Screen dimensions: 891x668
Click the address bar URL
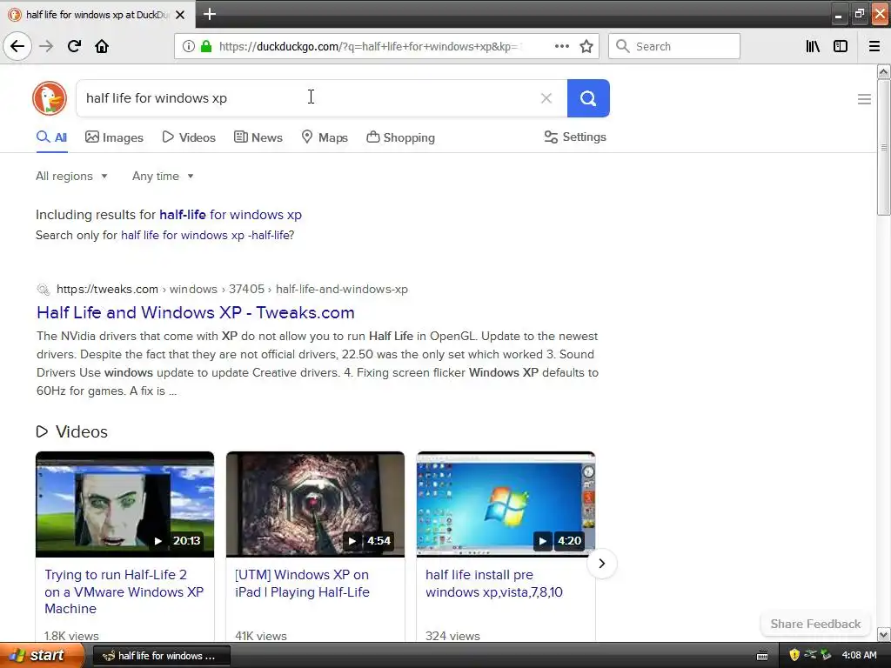[x=369, y=46]
